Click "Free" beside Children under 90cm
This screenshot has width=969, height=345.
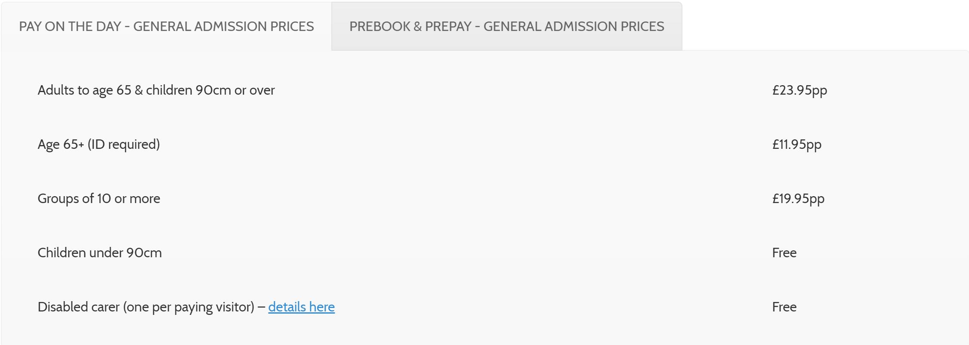tap(784, 253)
